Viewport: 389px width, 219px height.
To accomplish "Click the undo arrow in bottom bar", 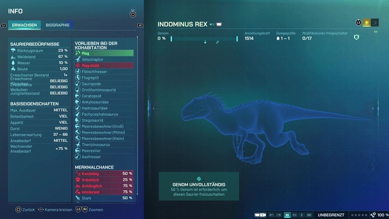I will [x=272, y=215].
